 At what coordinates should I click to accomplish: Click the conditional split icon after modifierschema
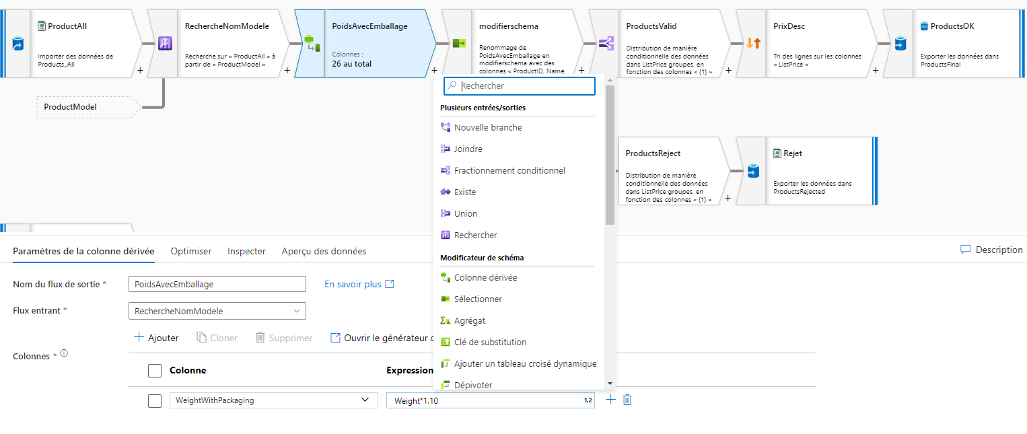(x=605, y=42)
